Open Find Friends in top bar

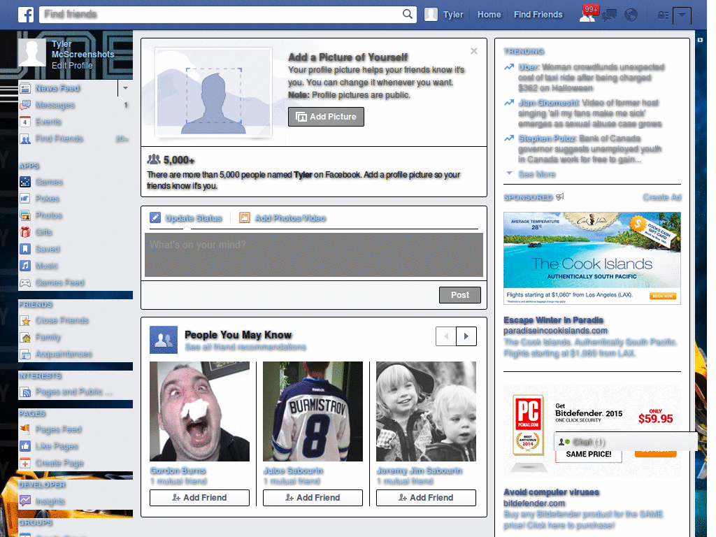coord(538,15)
